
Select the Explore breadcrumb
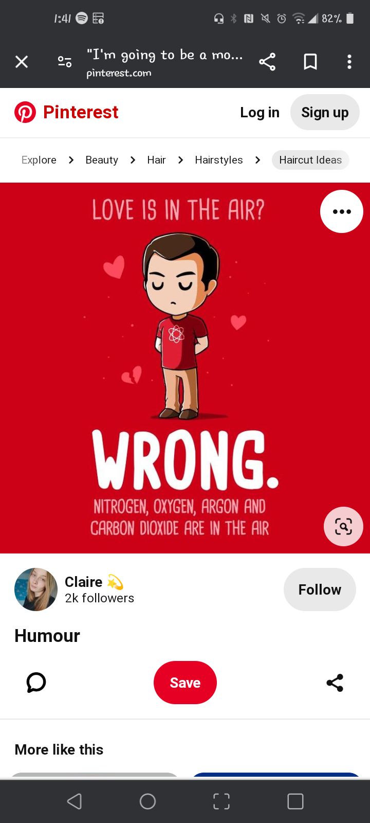(x=39, y=160)
